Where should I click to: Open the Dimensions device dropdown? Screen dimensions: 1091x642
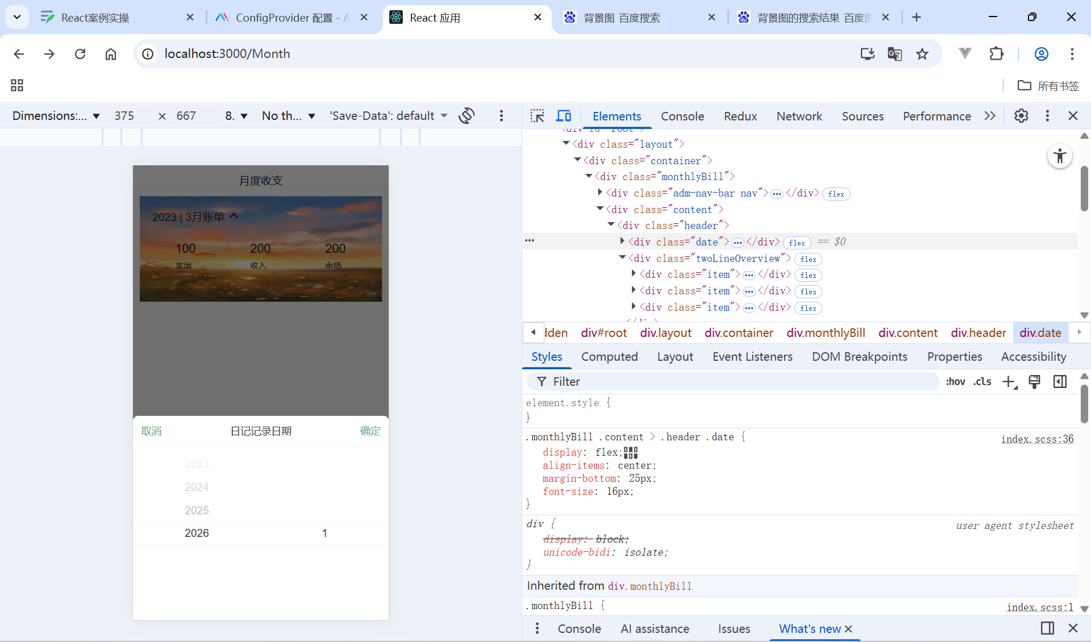coord(56,116)
